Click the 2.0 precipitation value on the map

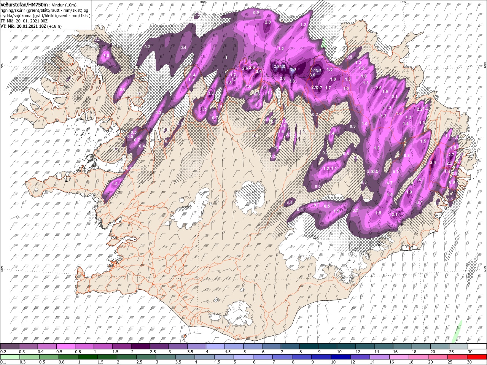pos(267,22)
